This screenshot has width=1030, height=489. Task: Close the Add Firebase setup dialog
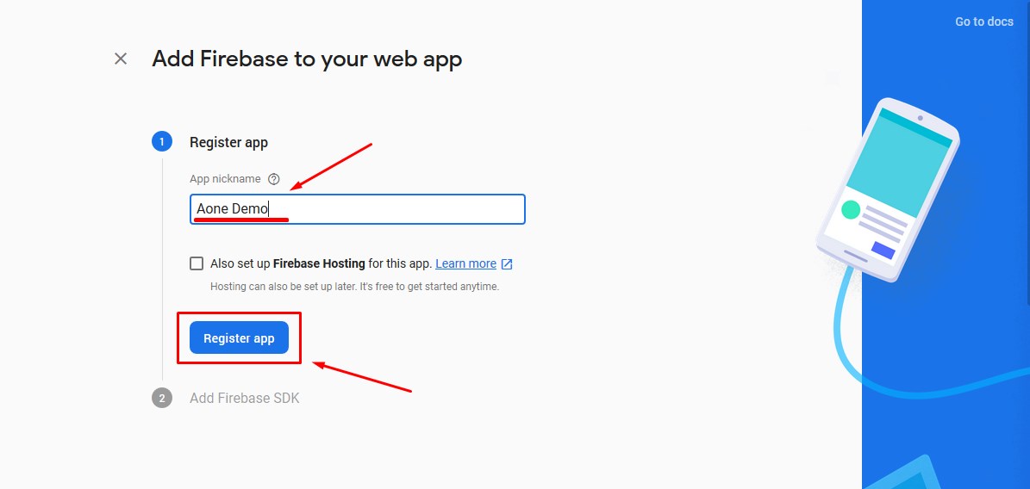tap(121, 59)
